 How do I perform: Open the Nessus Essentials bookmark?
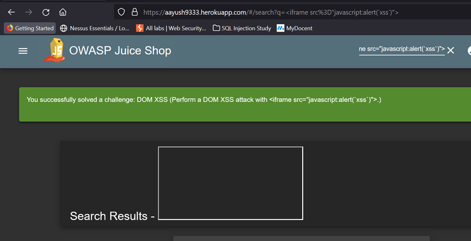point(95,28)
